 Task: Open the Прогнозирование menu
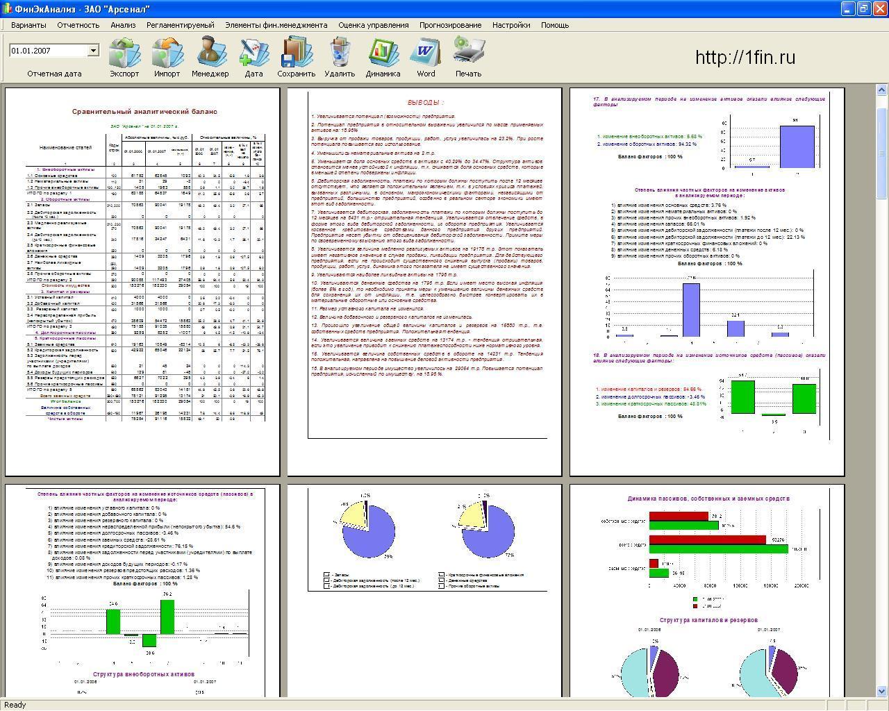tap(450, 25)
